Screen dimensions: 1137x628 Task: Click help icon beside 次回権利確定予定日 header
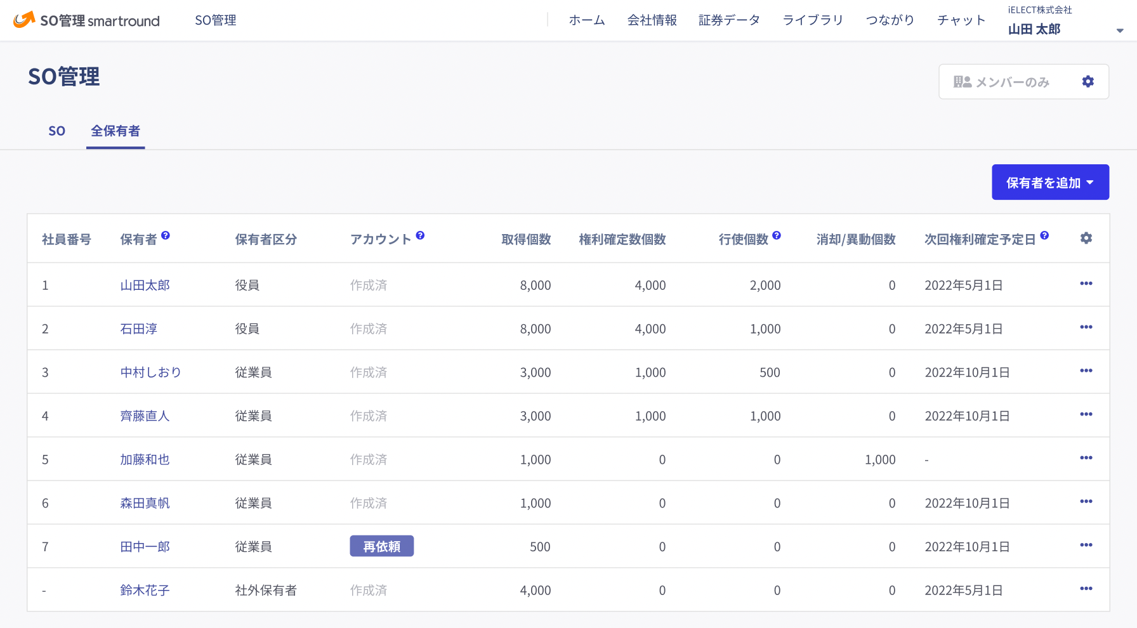click(1044, 235)
